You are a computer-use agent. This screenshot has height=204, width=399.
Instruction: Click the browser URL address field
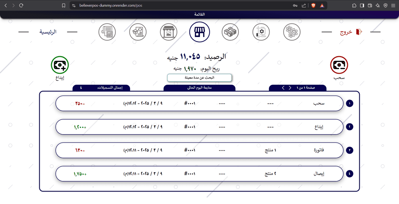click(183, 5)
